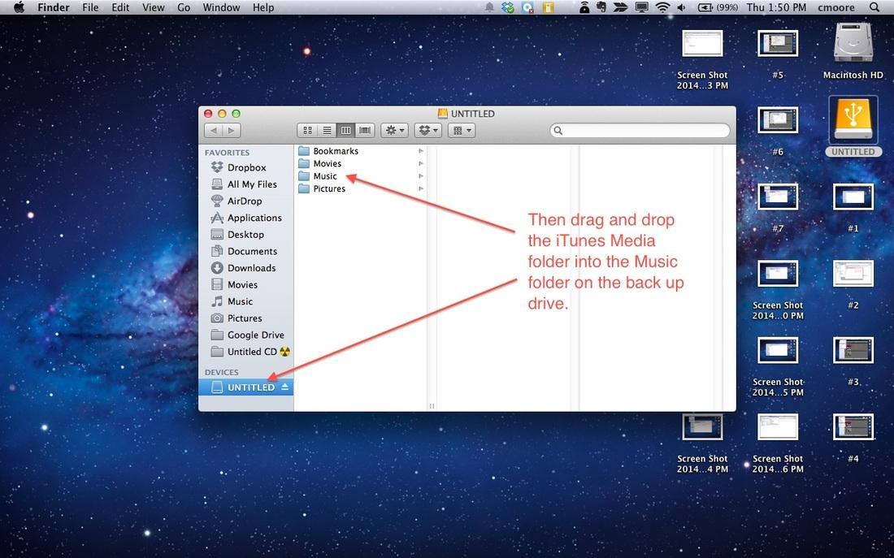Toggle column view in Finder toolbar
Screen dimensions: 894x558
point(346,131)
